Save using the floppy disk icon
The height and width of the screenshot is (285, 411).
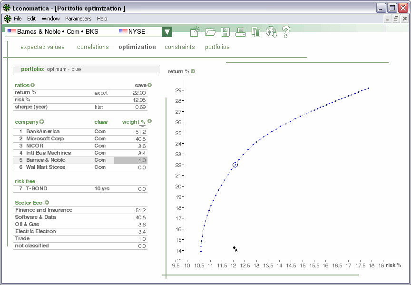tap(225, 32)
